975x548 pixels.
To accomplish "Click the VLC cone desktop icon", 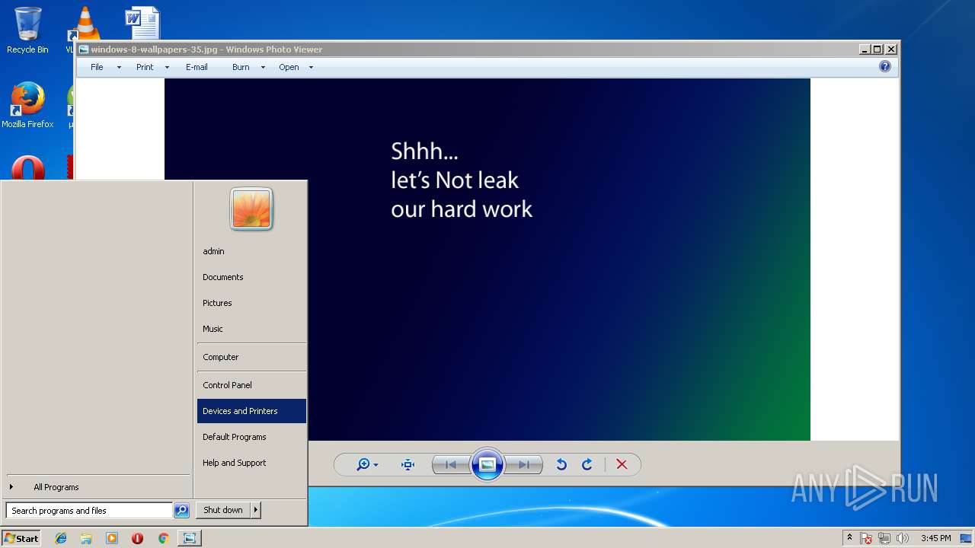I will pos(85,23).
